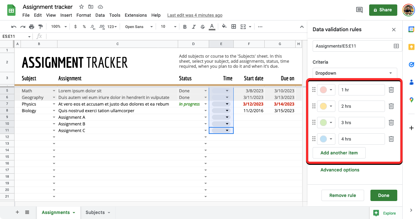The width and height of the screenshot is (420, 219).
Task: Select the Paint format tool
Action: pos(40,27)
